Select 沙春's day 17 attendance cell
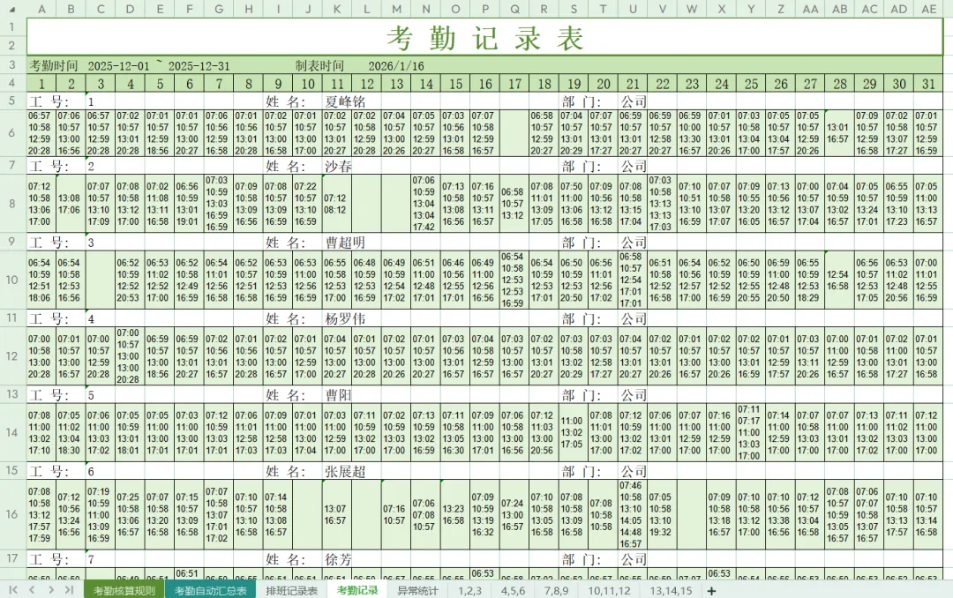The width and height of the screenshot is (953, 598). [x=514, y=205]
